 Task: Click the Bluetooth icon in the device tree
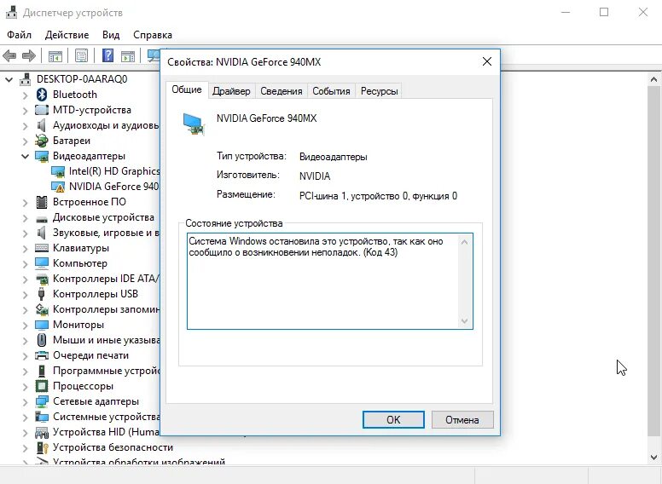(x=41, y=95)
